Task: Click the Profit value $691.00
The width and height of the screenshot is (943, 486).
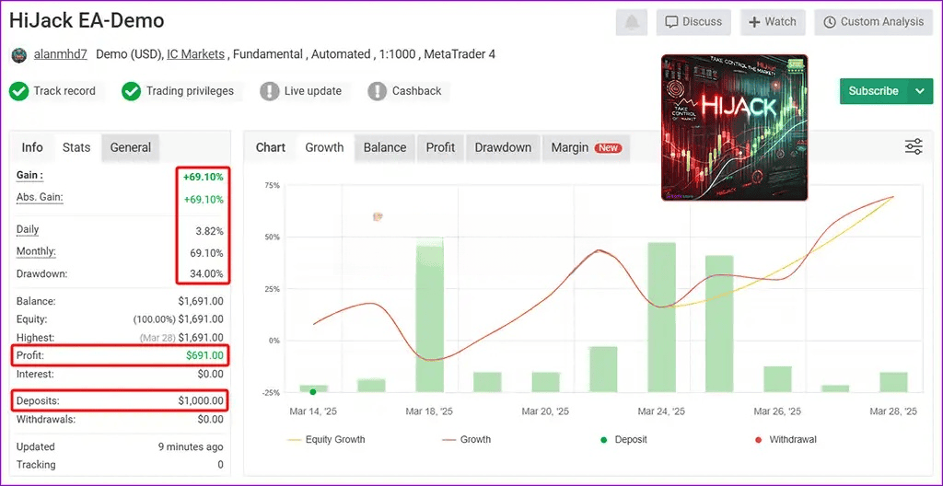Action: [204, 356]
